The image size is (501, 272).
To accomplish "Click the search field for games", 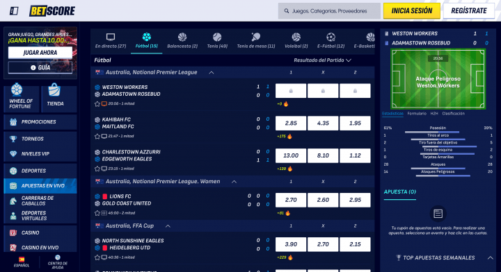I will 329,11.
